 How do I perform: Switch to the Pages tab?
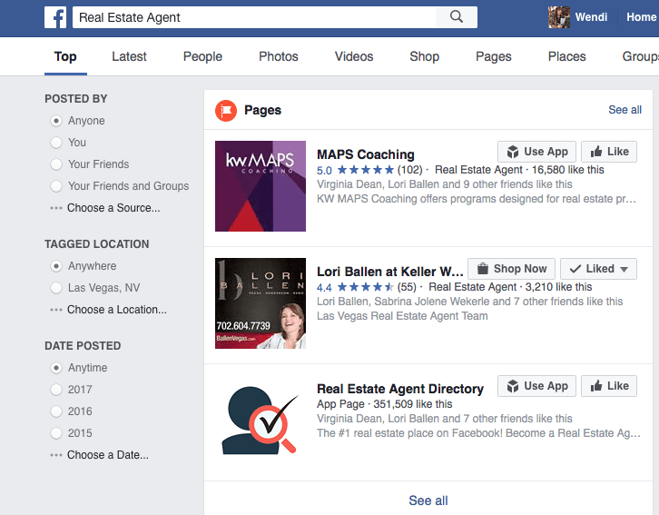pyautogui.click(x=494, y=56)
